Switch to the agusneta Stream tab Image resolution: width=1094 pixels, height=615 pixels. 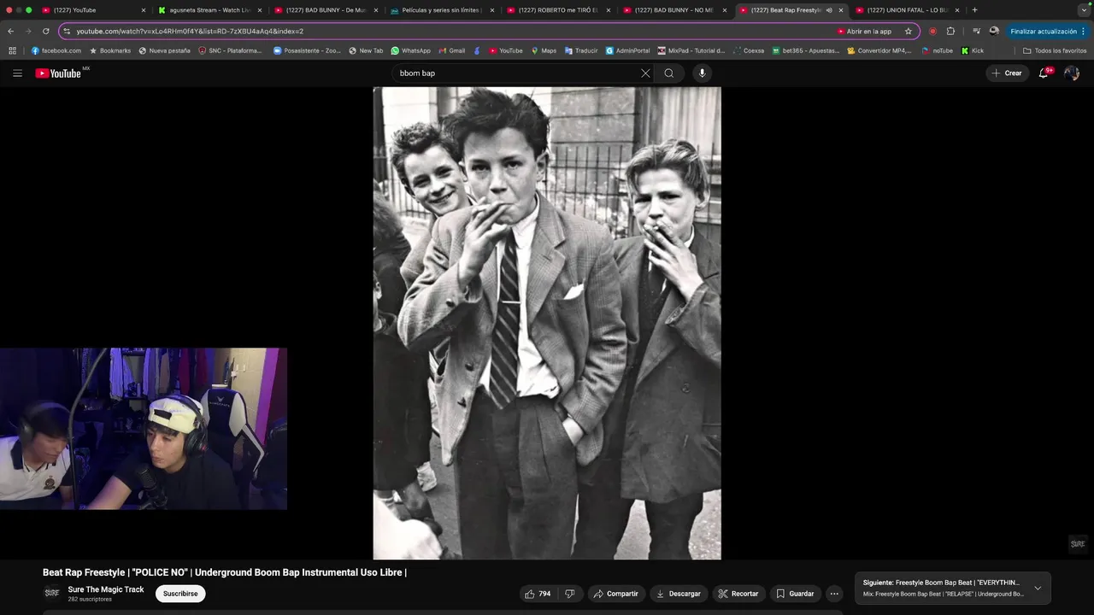click(209, 10)
